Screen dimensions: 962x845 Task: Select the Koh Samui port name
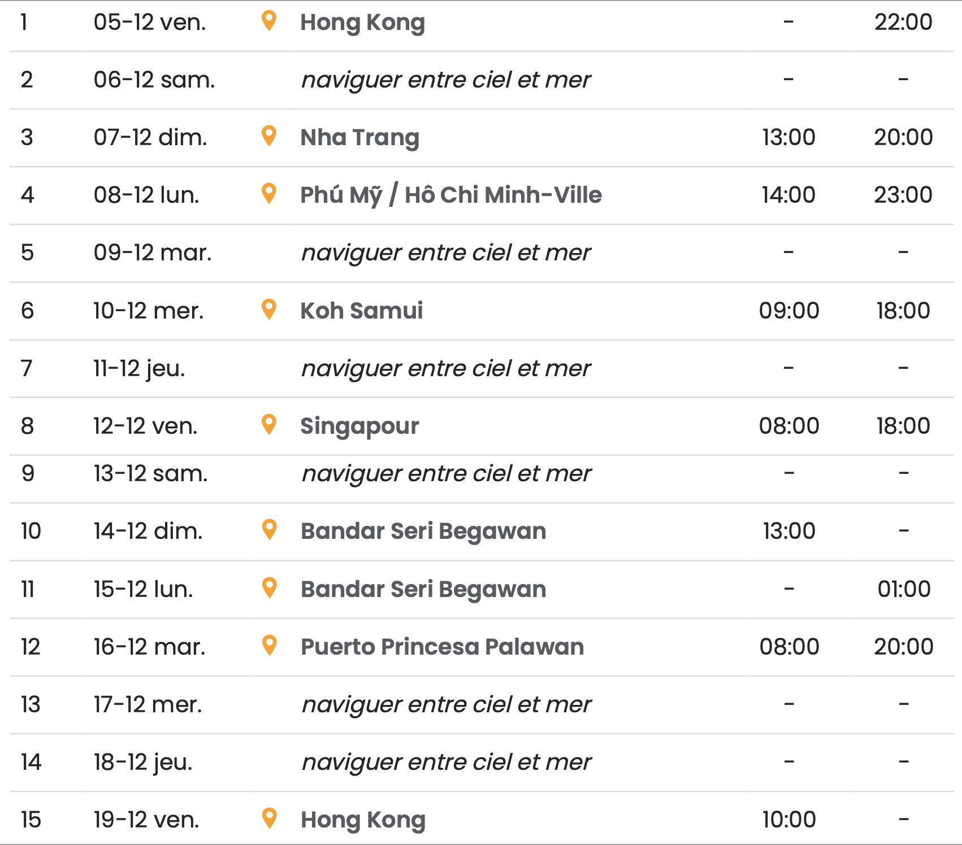[362, 311]
